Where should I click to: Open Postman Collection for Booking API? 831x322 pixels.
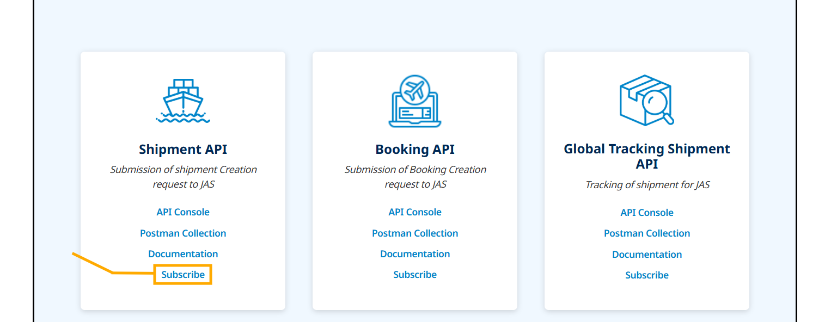coord(415,233)
